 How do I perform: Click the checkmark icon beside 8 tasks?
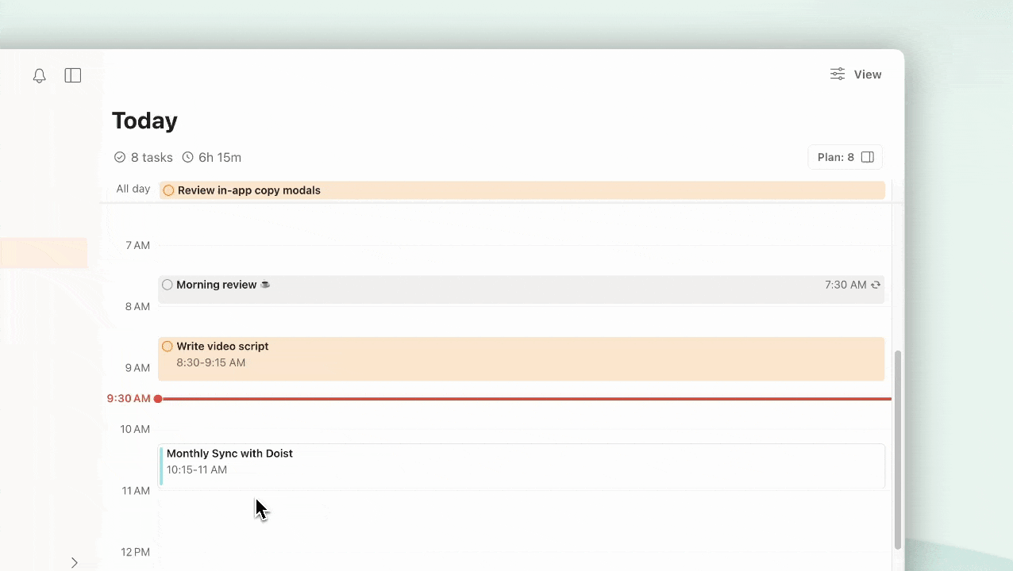point(120,157)
